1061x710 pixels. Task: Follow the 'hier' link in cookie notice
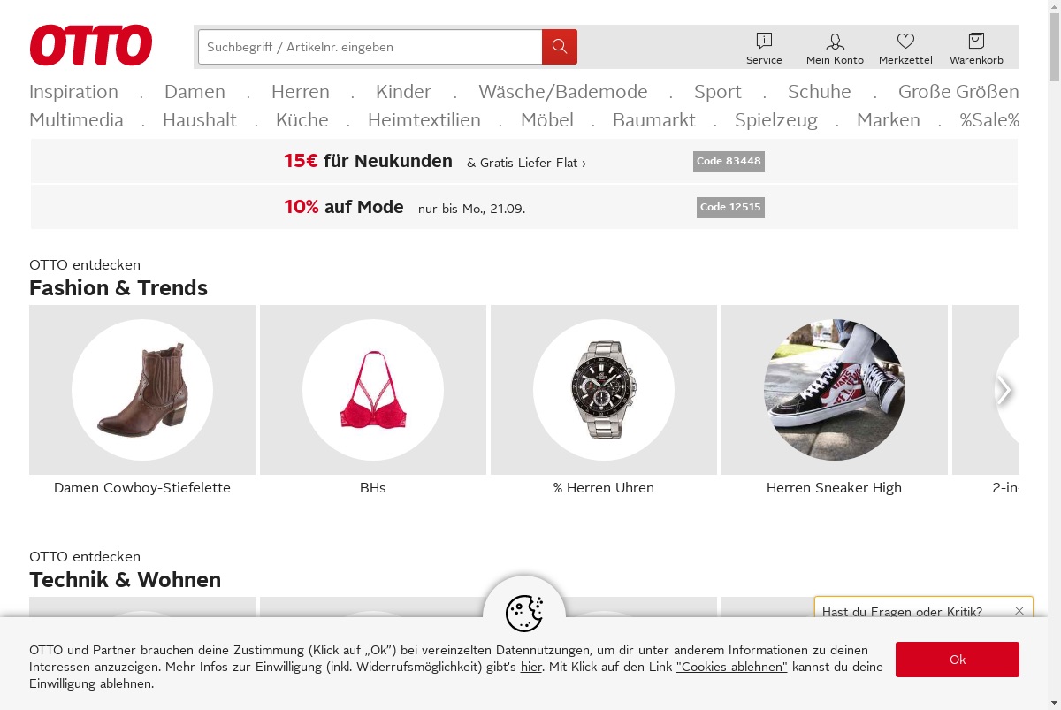pos(531,667)
